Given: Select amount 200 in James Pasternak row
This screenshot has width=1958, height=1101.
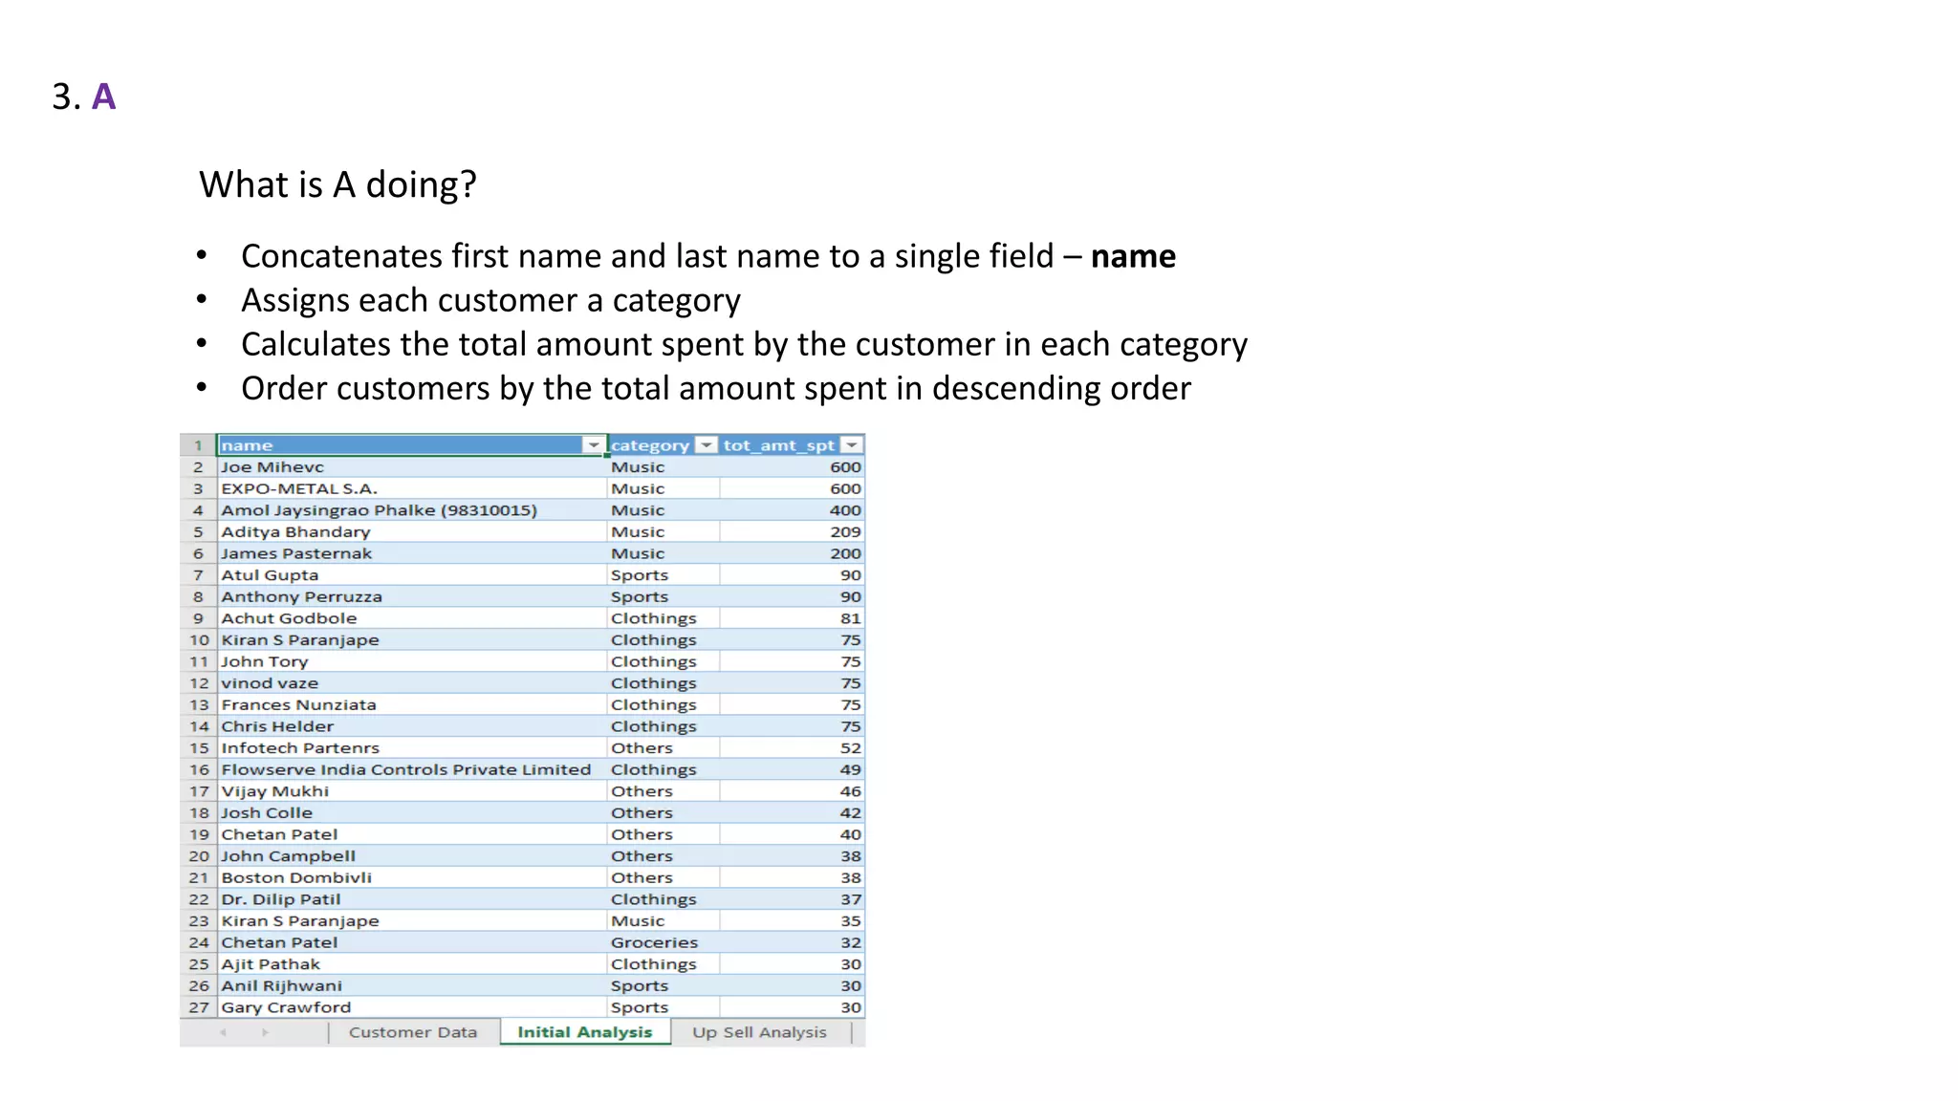Looking at the screenshot, I should pos(792,553).
